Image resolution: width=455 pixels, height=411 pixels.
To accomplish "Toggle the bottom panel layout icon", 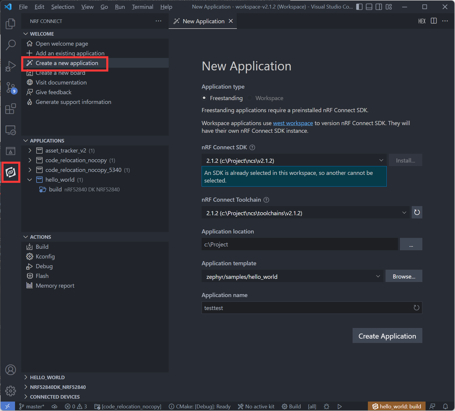I will 369,7.
